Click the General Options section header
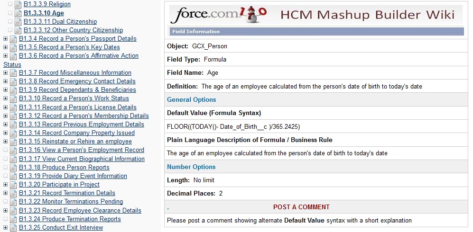The height and width of the screenshot is (232, 473). [x=191, y=99]
